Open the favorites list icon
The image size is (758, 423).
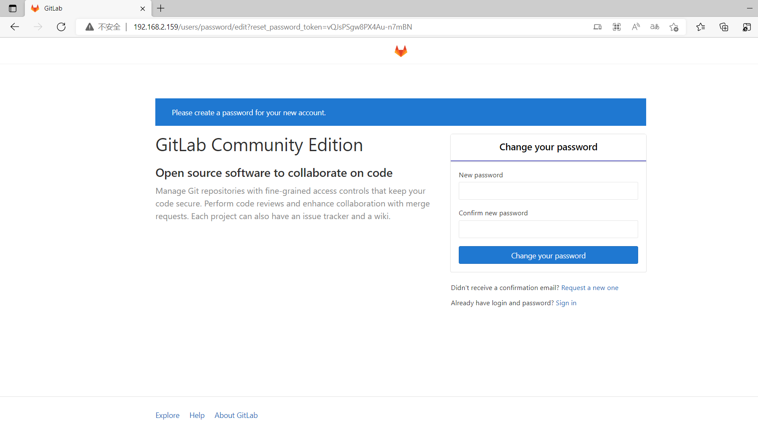(x=701, y=27)
